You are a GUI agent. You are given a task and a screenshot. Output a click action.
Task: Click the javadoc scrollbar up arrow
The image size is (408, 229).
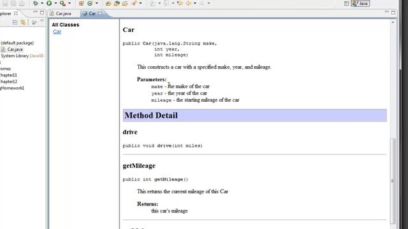[x=393, y=23]
